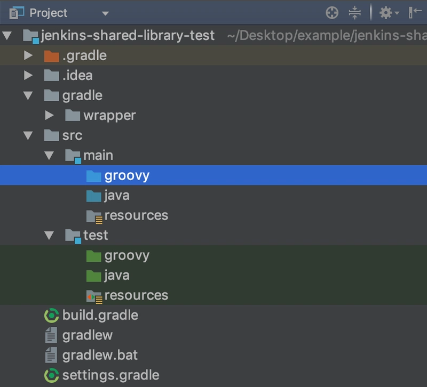
Task: Select the java folder under main
Action: [117, 196]
